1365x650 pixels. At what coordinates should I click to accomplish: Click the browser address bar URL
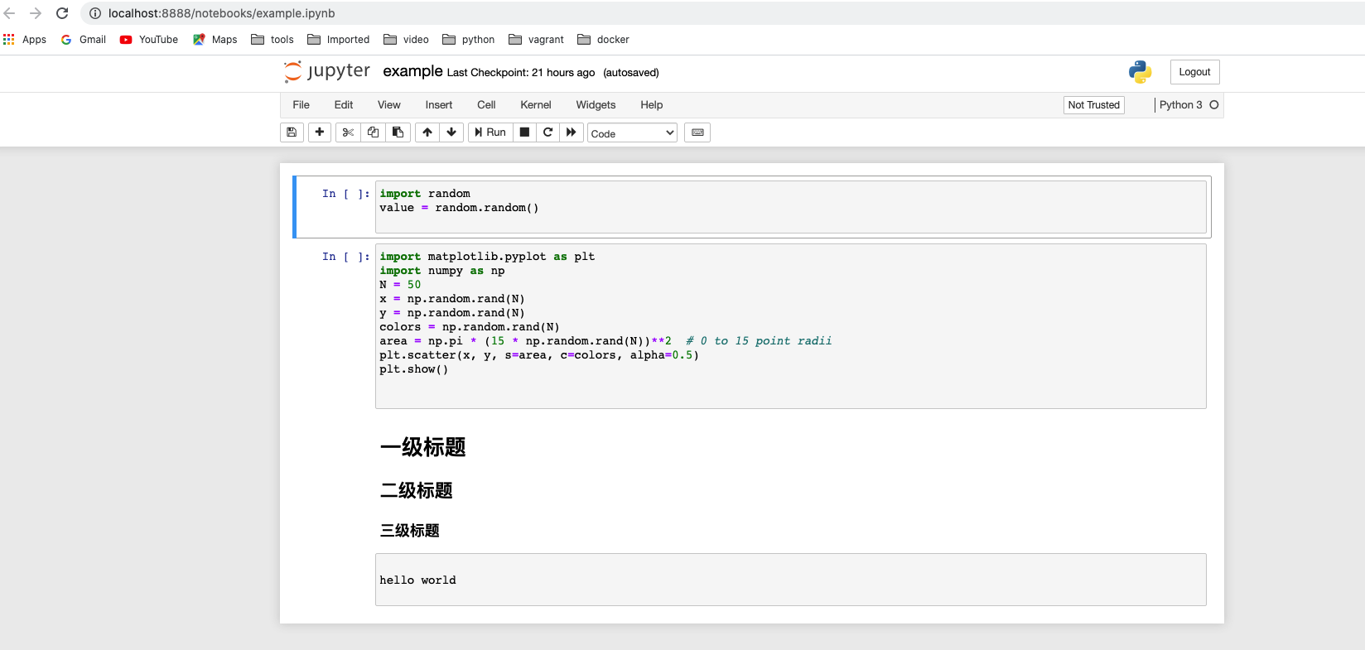pos(222,13)
